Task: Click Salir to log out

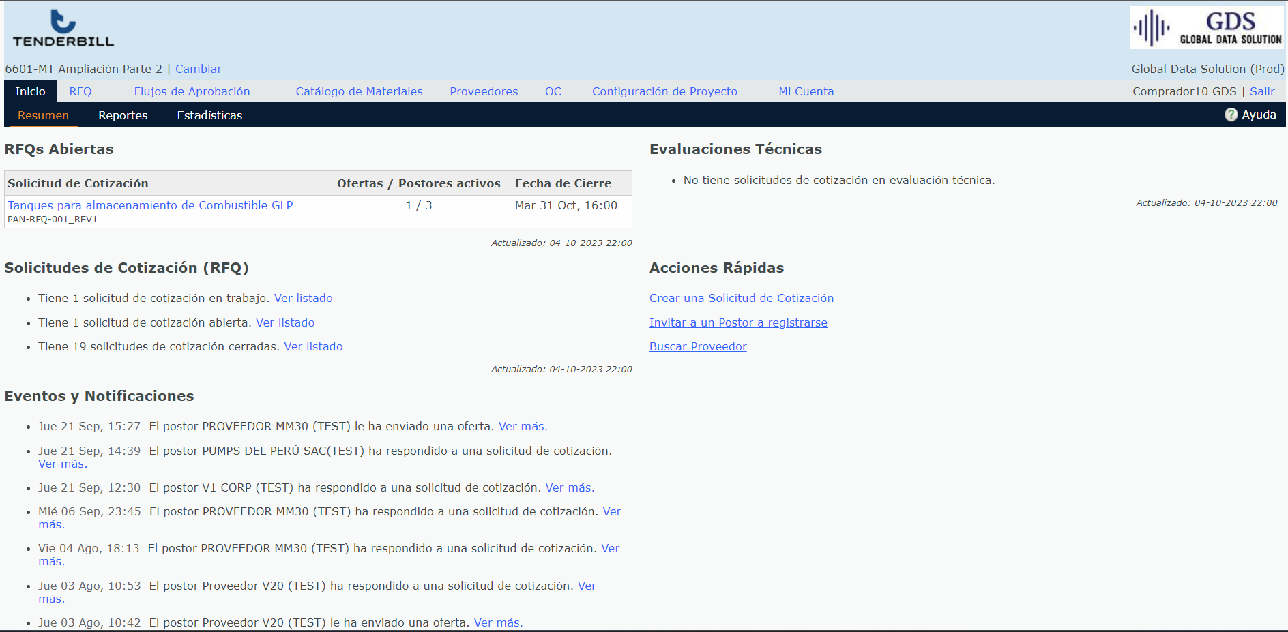Action: pos(1261,91)
